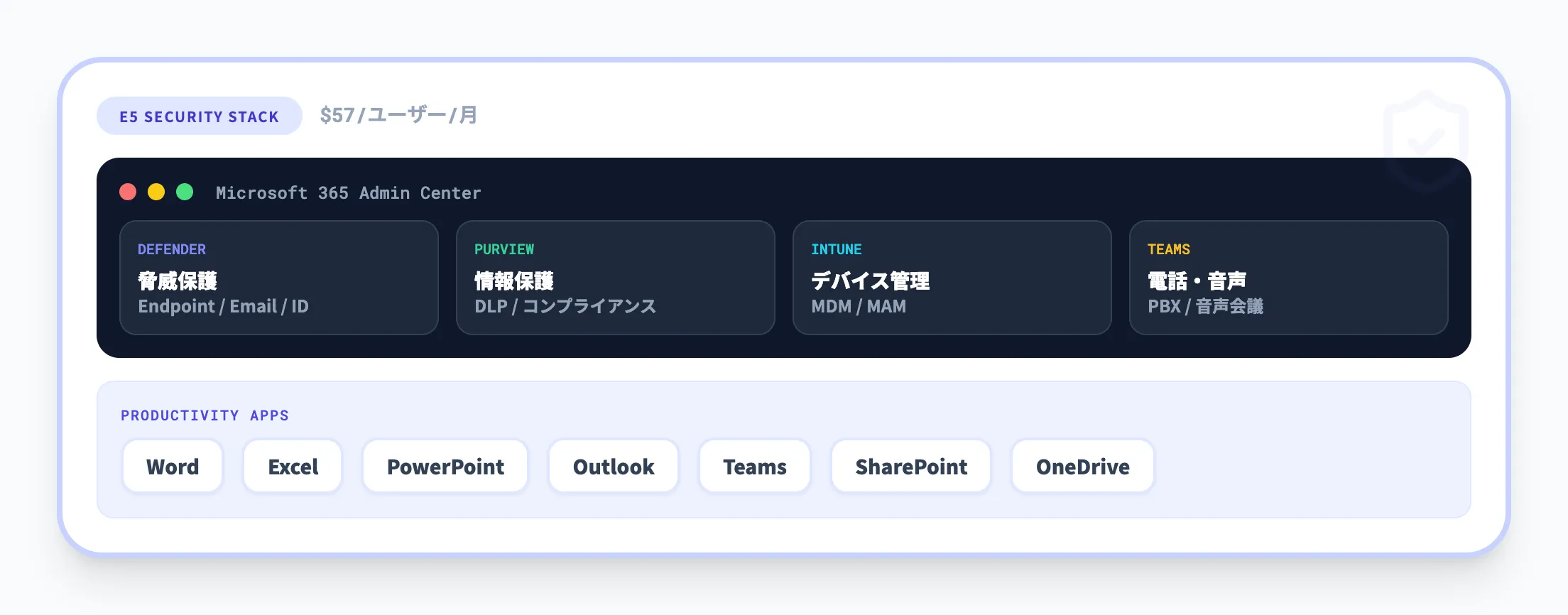Image resolution: width=1568 pixels, height=615 pixels.
Task: Choose the Outlook app chip
Action: coord(614,467)
